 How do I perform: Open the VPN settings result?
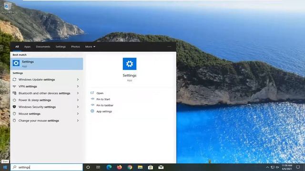pos(47,86)
